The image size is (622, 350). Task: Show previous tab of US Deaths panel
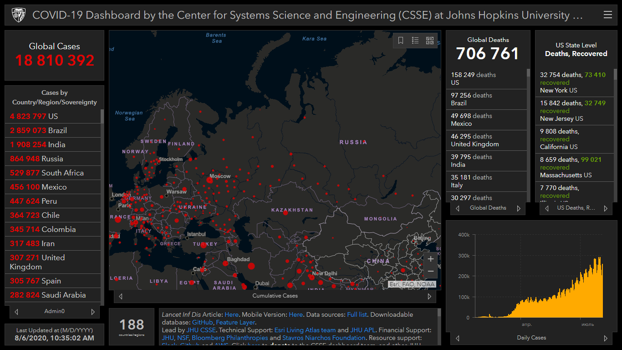pyautogui.click(x=547, y=208)
